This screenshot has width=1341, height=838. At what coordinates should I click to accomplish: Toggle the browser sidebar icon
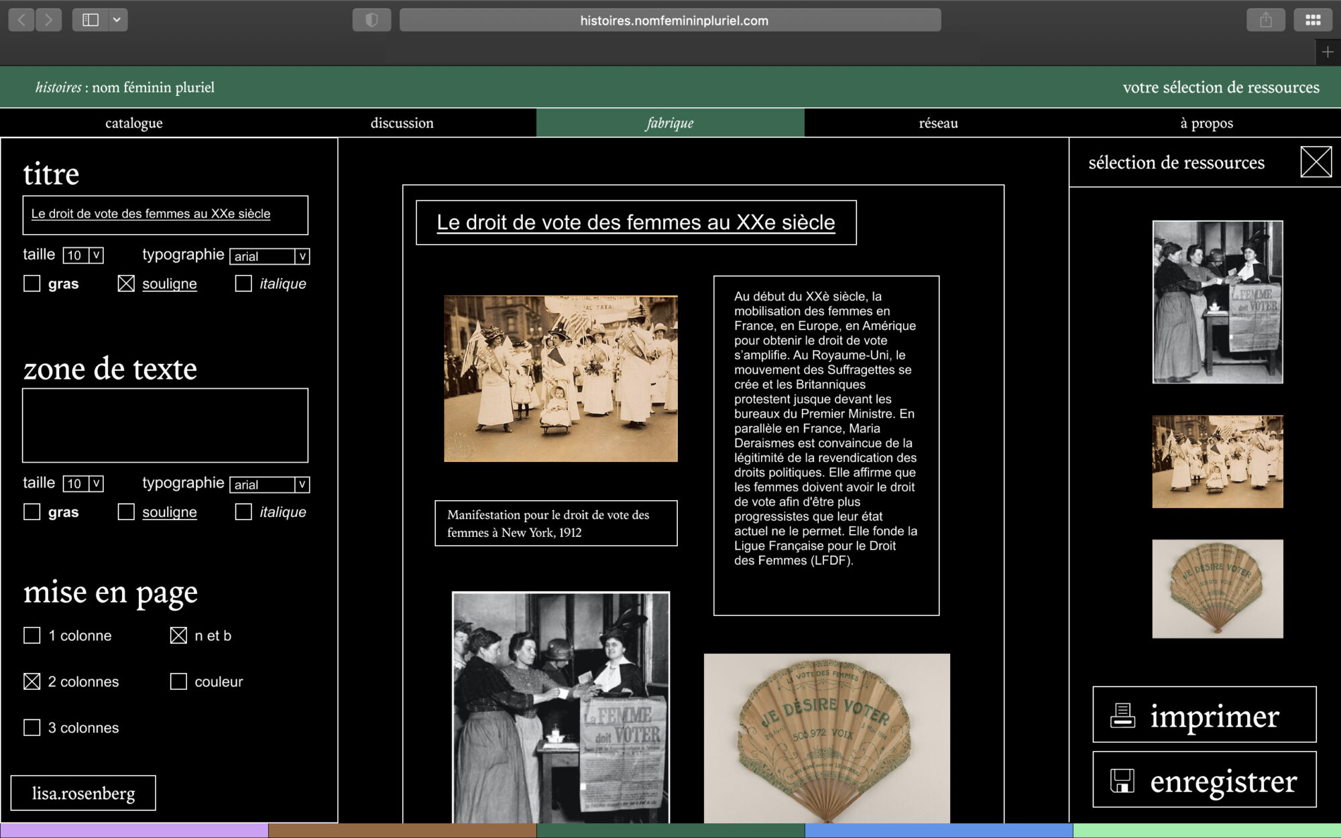91,20
